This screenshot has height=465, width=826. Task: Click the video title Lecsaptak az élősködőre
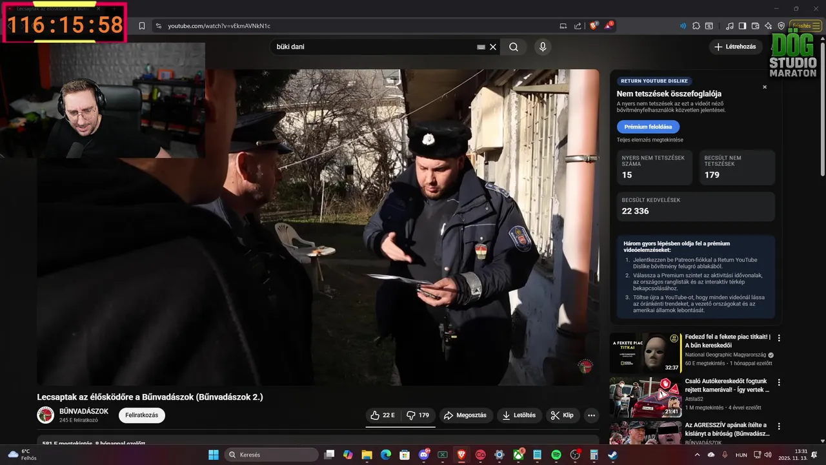pyautogui.click(x=150, y=397)
